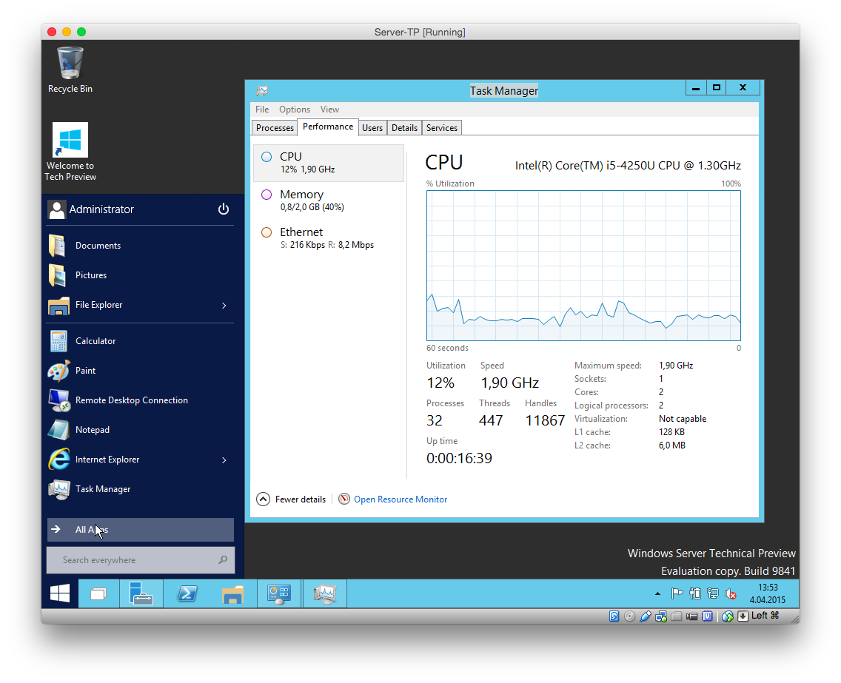Launch Calculator from the Start menu
This screenshot has width=841, height=683.
click(x=96, y=341)
